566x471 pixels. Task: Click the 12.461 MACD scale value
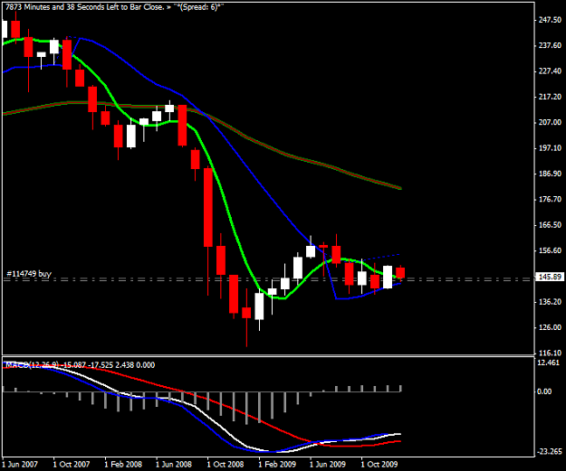548,363
